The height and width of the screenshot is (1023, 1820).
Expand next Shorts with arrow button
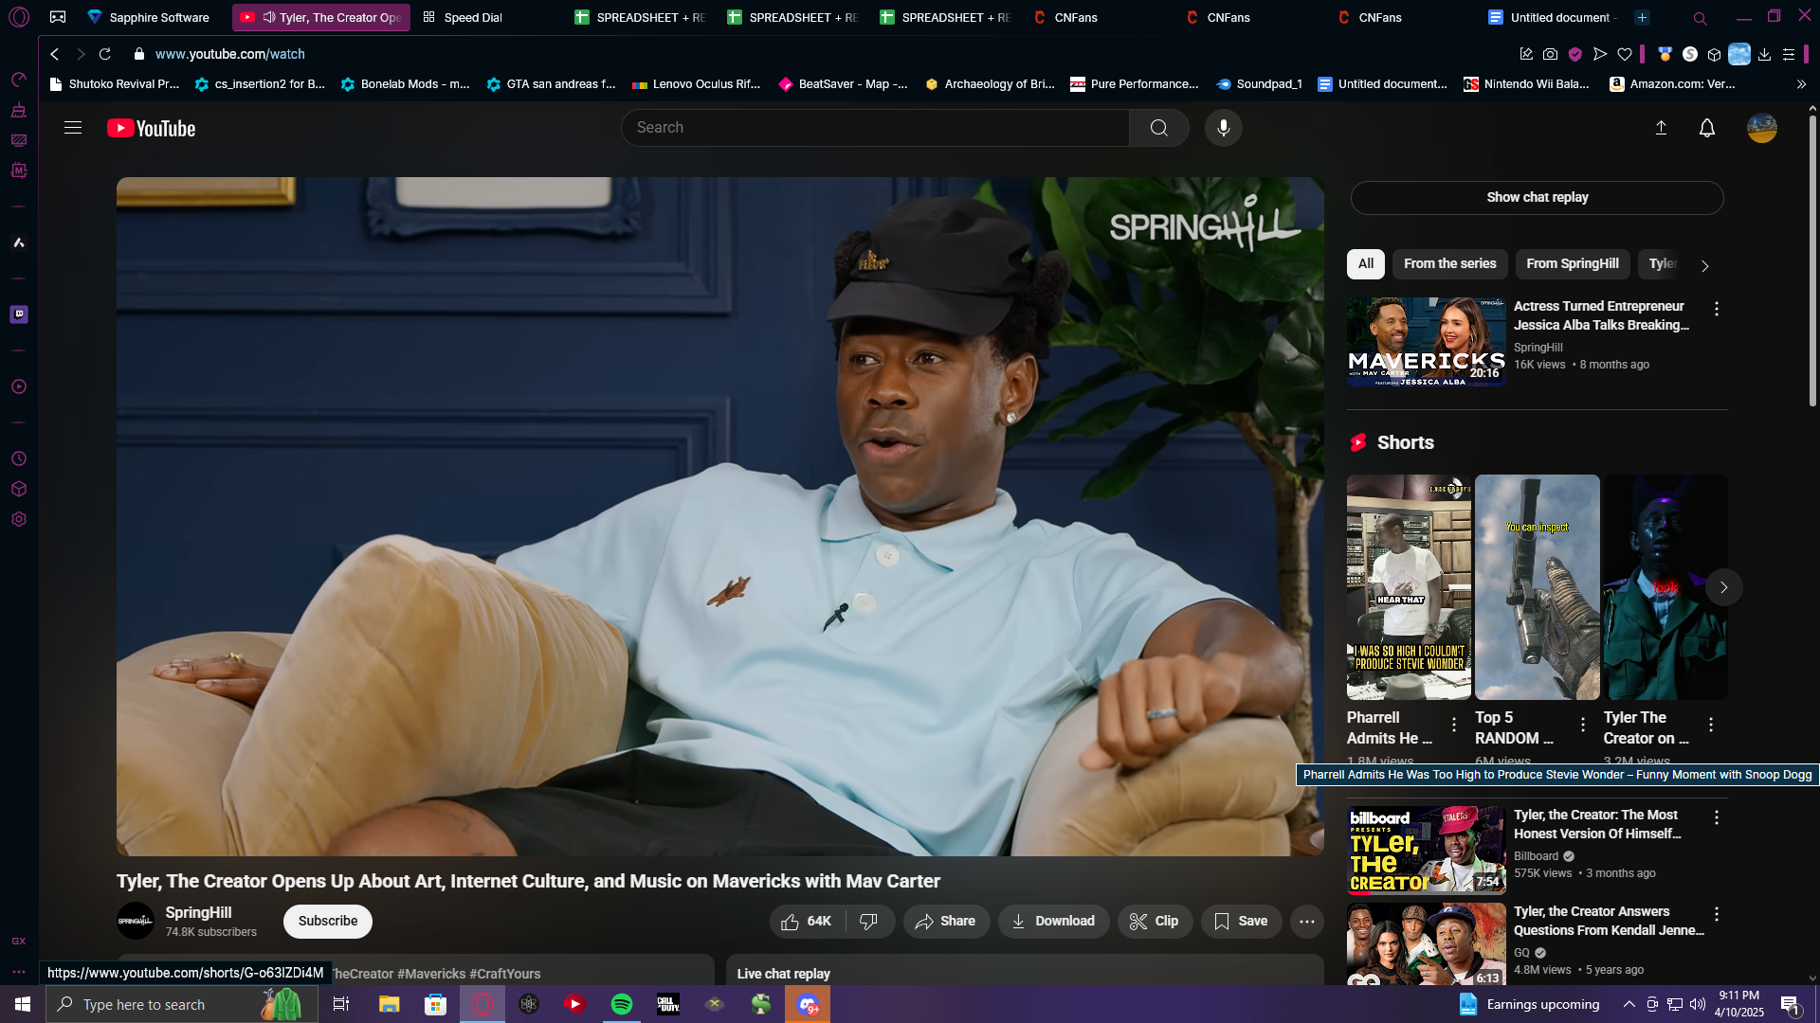1723,587
